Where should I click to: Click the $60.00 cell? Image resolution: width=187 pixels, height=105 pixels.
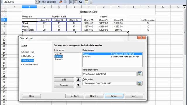pos(118,30)
